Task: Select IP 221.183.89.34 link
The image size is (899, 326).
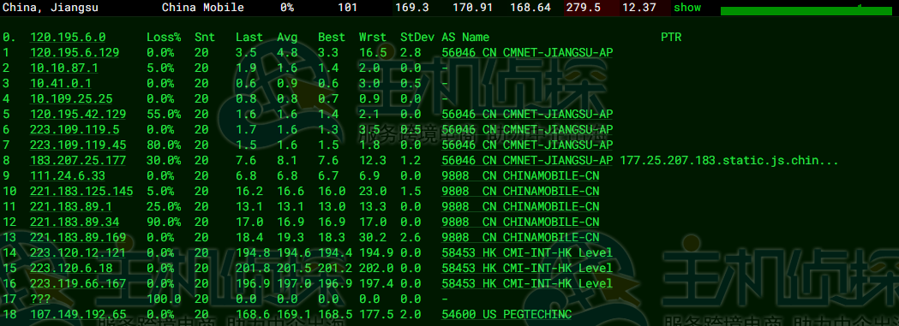Action: (75, 222)
